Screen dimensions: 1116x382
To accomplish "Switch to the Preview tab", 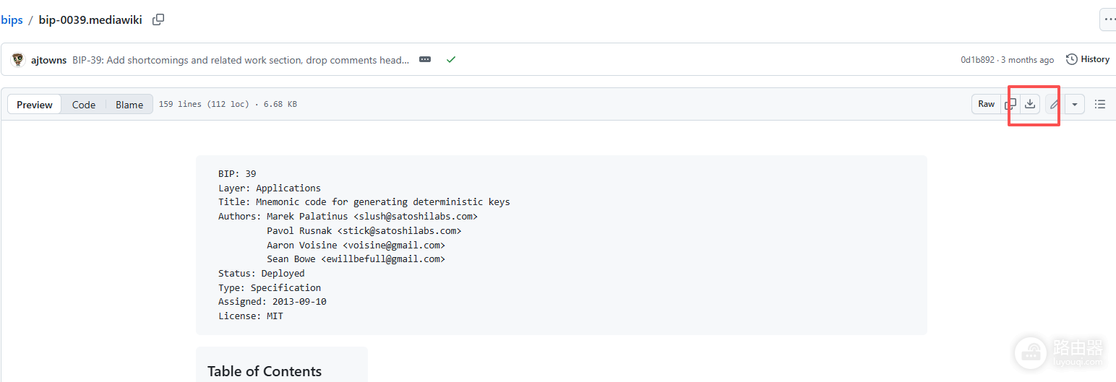I will (x=35, y=105).
